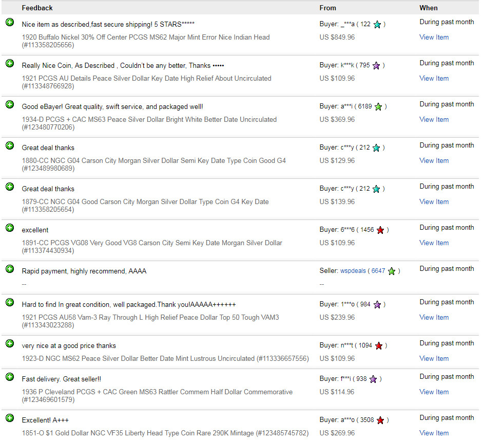Click turquoise star next to buyer score 122

[377, 24]
